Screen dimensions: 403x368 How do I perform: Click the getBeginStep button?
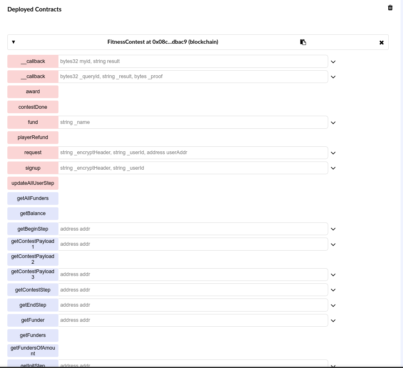click(x=33, y=229)
